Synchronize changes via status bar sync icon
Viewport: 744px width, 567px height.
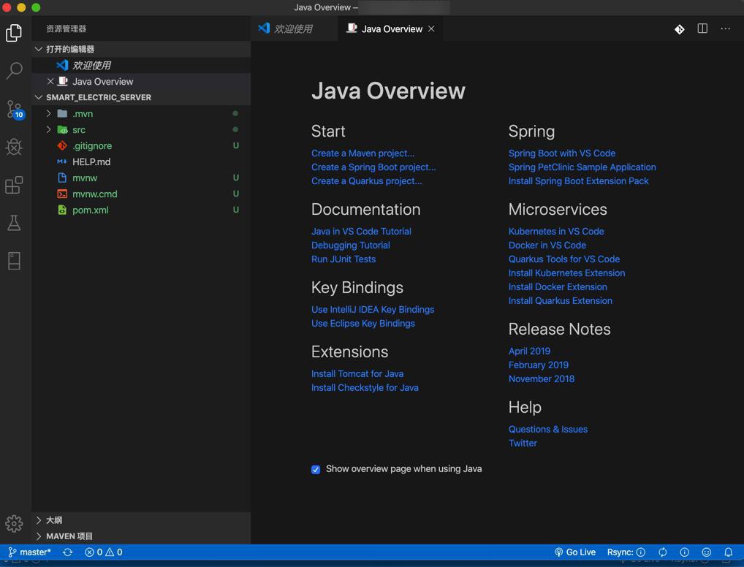[x=67, y=552]
